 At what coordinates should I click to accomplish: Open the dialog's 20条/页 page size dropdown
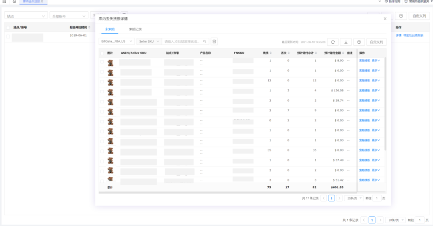coord(354,198)
